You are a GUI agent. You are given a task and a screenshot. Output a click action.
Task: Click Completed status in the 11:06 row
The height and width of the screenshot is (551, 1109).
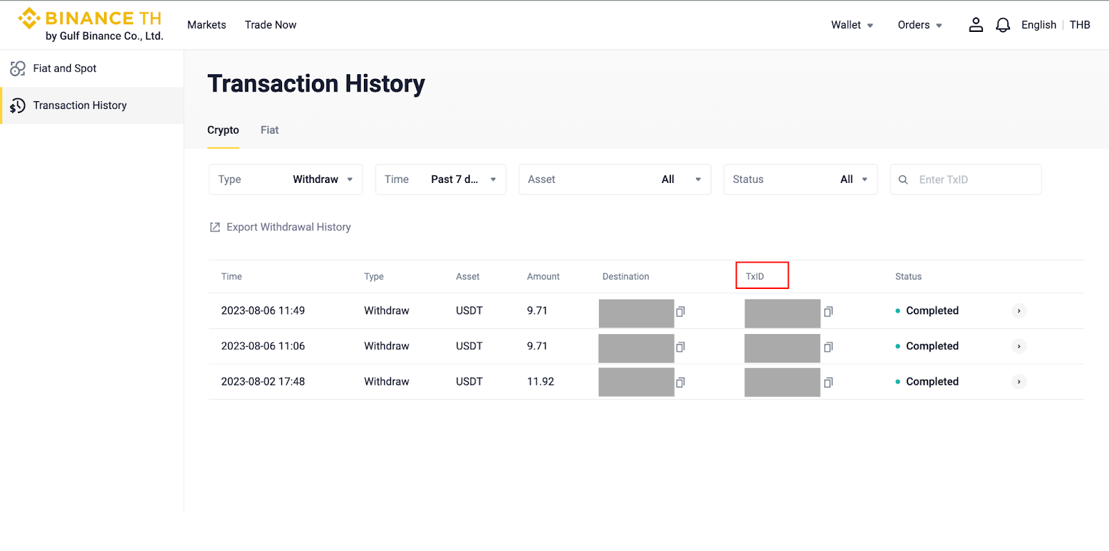pos(932,346)
